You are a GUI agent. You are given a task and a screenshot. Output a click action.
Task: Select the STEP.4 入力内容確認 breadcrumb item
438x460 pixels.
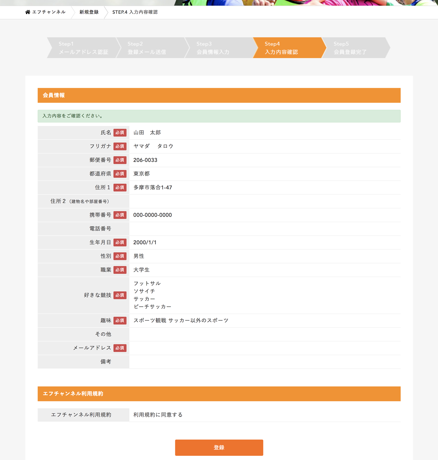(135, 12)
